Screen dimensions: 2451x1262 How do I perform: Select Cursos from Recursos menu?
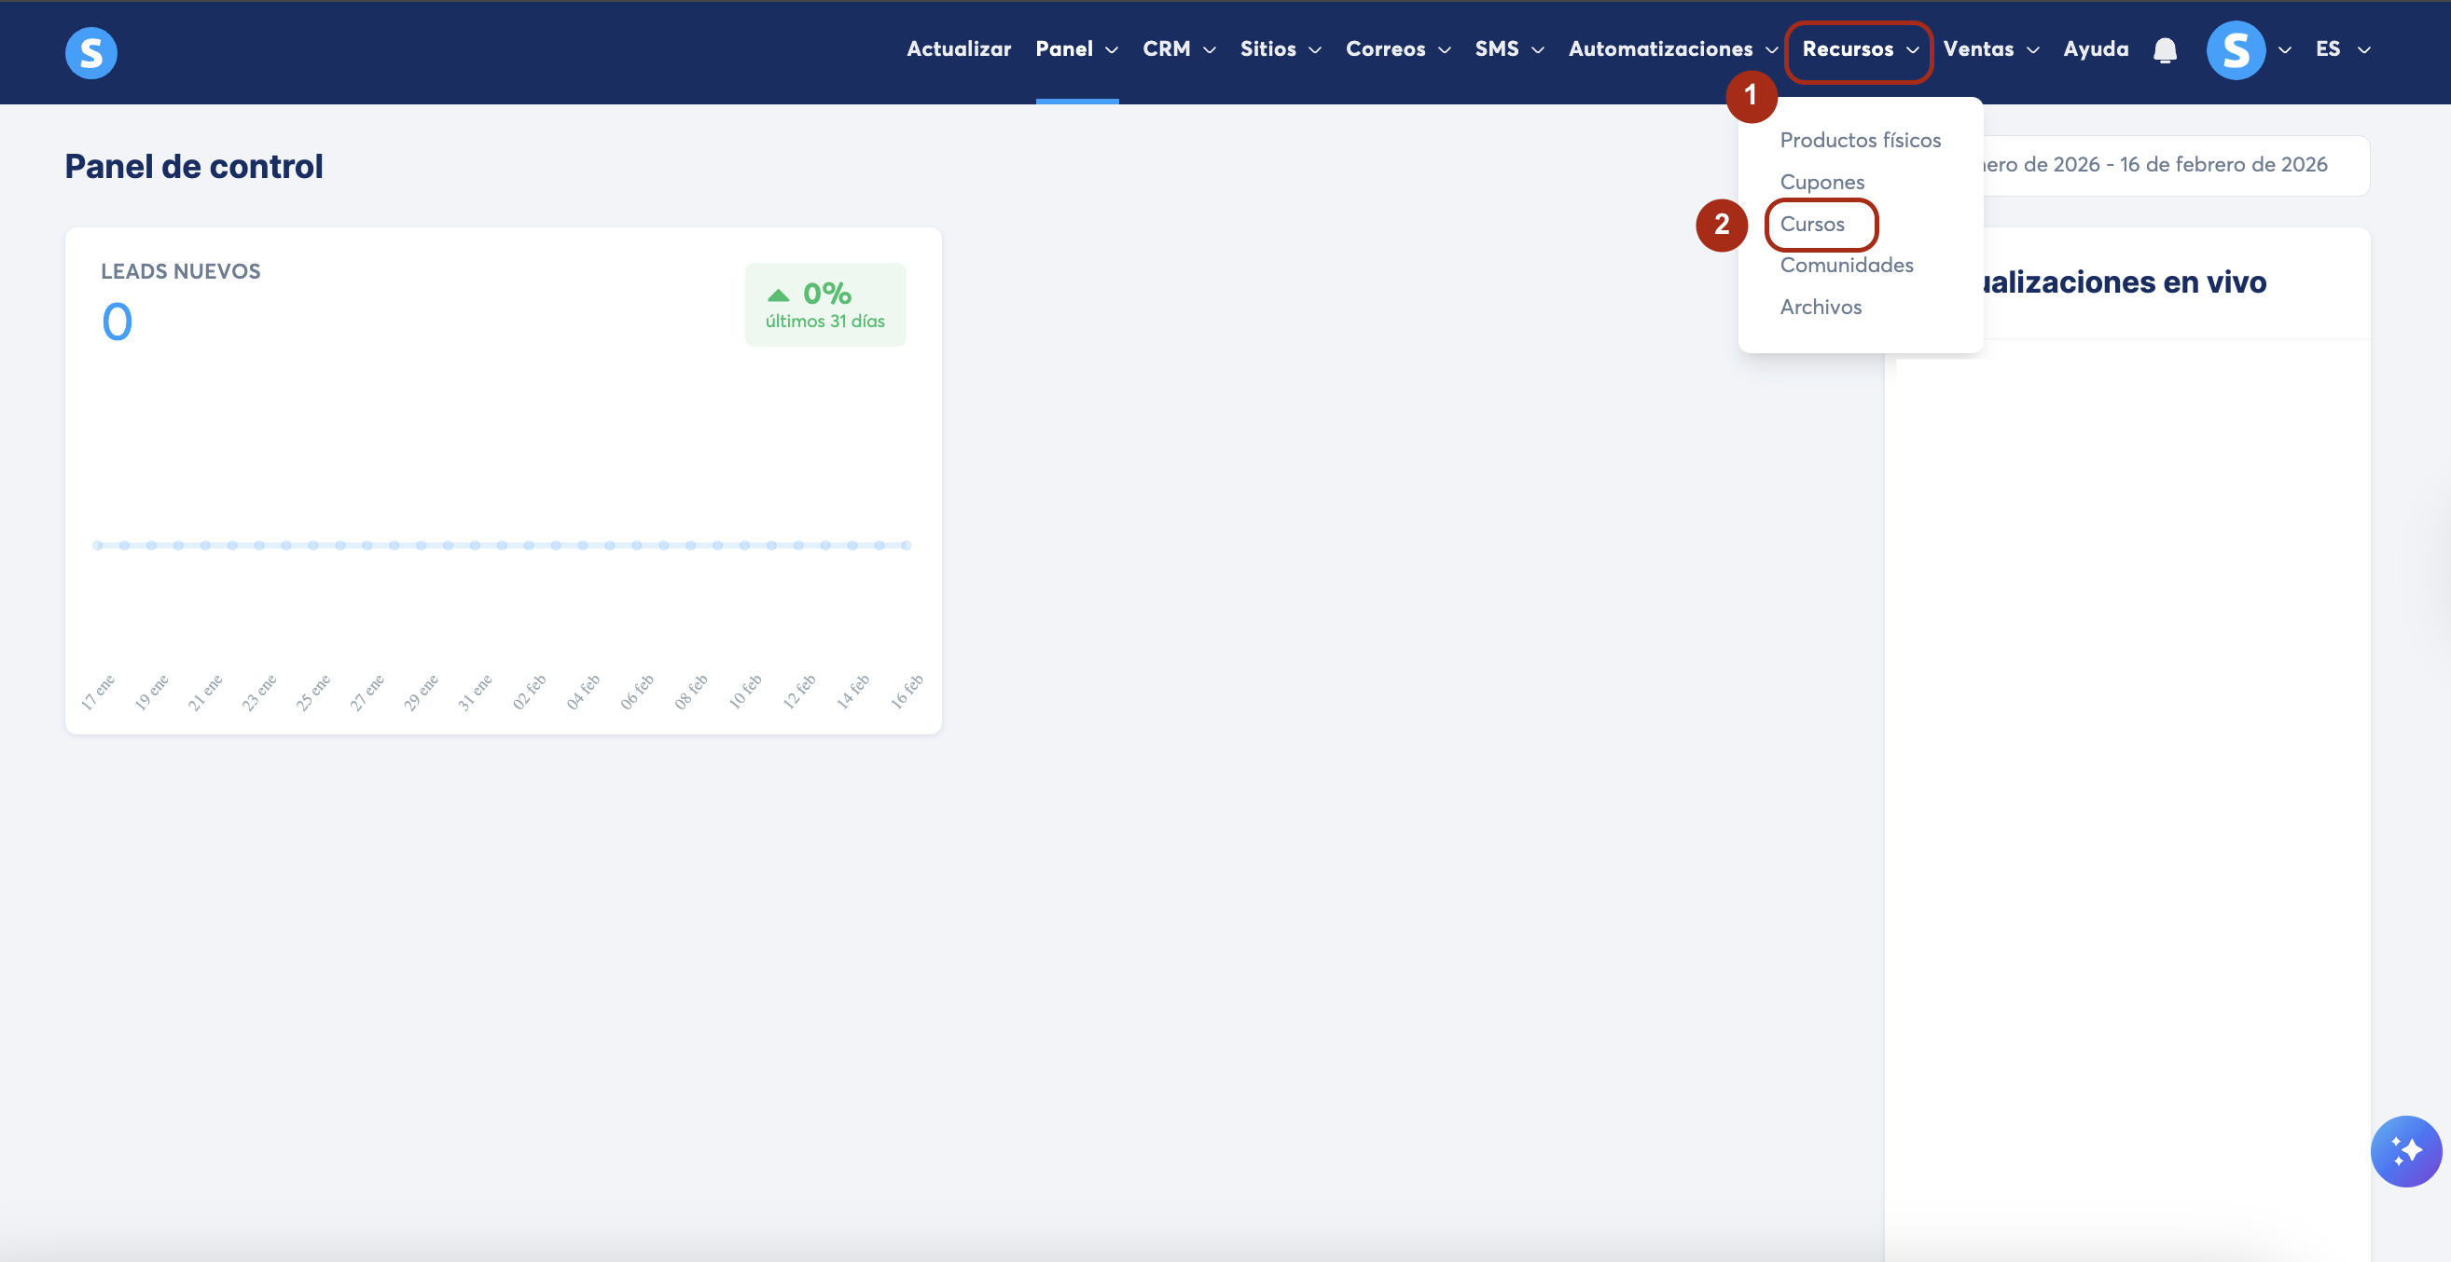pos(1811,225)
